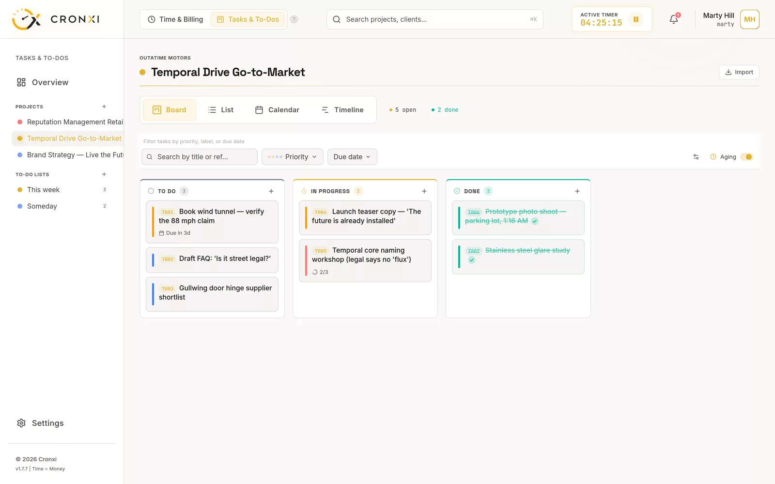This screenshot has width=775, height=484.
Task: Open the Overview sidebar item
Action: click(62, 82)
